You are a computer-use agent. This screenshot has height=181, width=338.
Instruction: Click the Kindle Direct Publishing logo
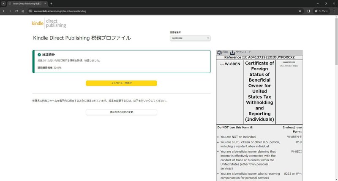[x=49, y=23]
